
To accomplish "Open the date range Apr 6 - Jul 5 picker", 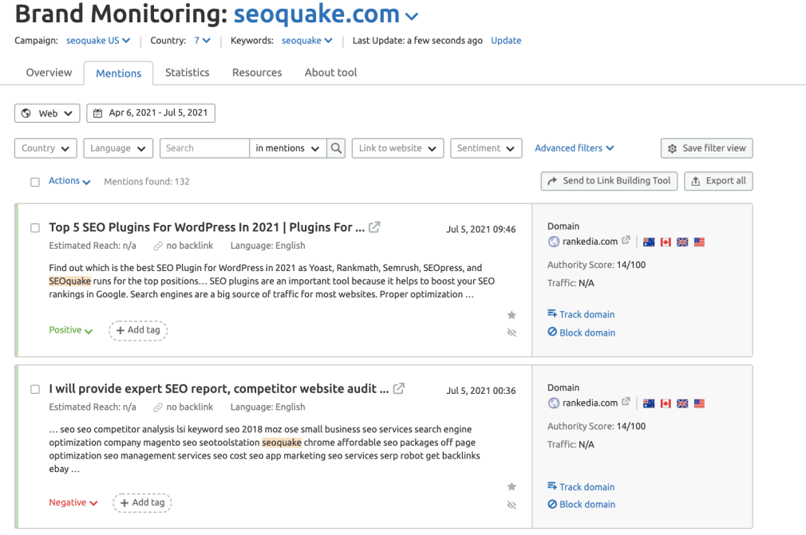I will click(x=151, y=113).
